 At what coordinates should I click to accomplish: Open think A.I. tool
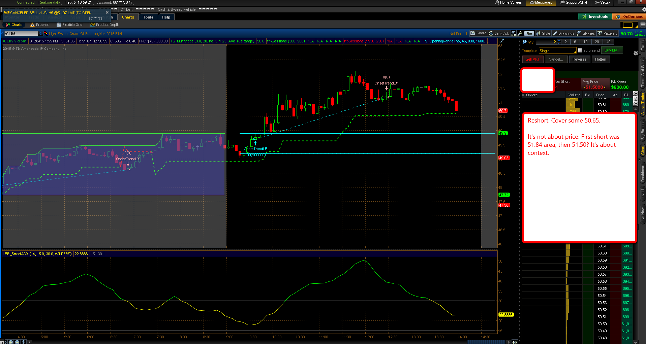[x=499, y=33]
